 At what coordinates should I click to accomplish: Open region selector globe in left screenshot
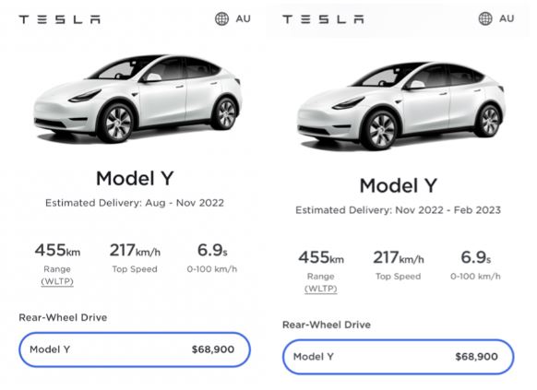(x=222, y=18)
